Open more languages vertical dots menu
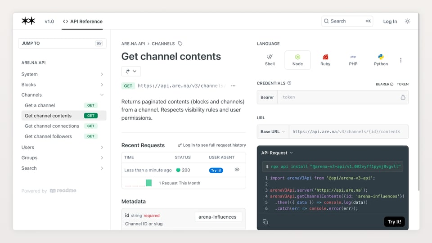Viewport: 432px width, 243px height. (x=400, y=60)
